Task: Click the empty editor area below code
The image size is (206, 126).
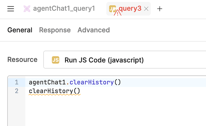Action: pos(113,111)
